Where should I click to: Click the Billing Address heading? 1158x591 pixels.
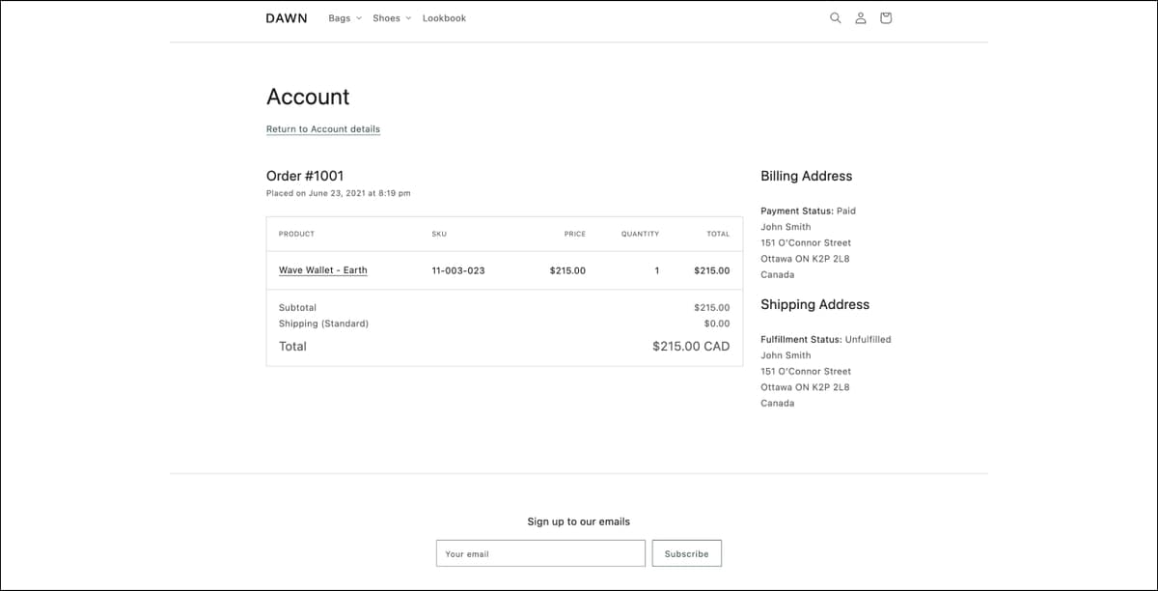point(807,176)
